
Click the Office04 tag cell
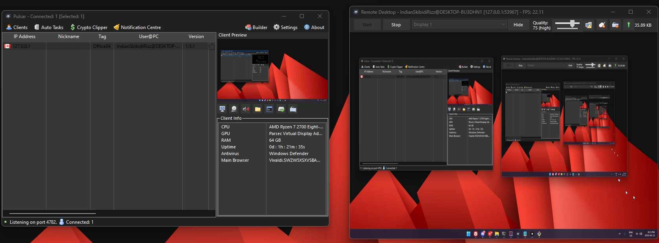tap(102, 46)
